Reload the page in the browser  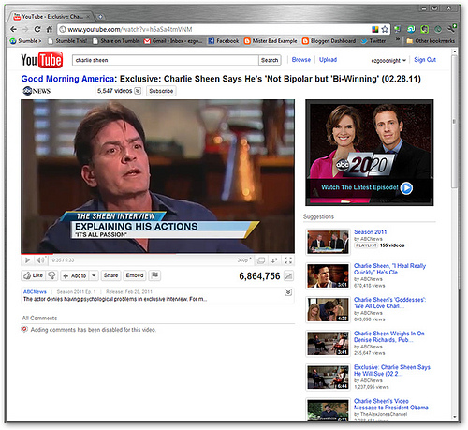pyautogui.click(x=37, y=29)
